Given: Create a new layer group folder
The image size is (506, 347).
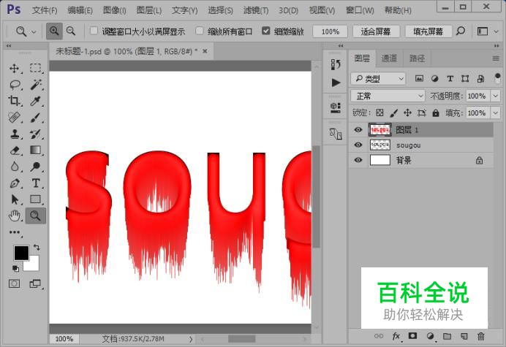Looking at the screenshot, I should coord(447,336).
